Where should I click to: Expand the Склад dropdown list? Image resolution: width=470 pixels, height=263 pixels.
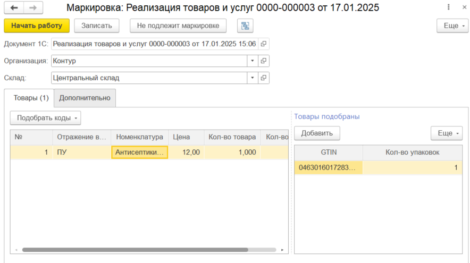(x=252, y=78)
